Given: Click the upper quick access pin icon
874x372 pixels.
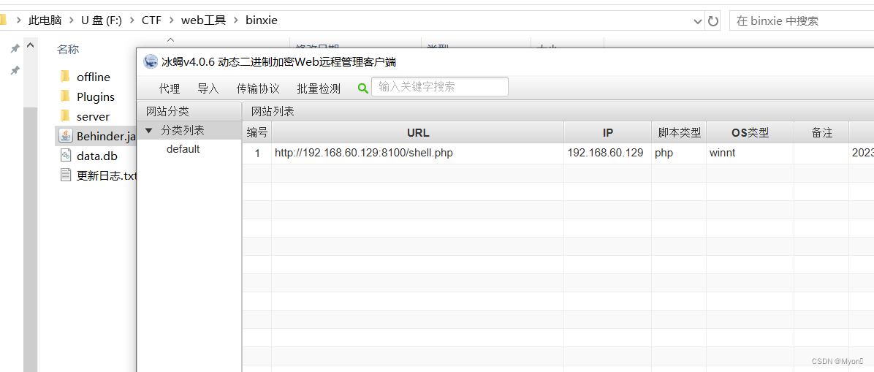Looking at the screenshot, I should [15, 49].
